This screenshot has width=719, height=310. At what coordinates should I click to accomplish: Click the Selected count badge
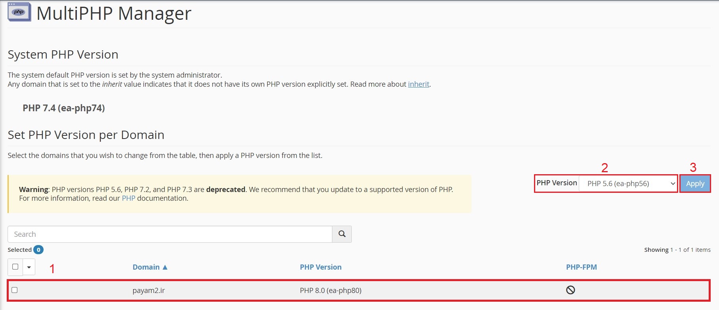[x=38, y=250]
